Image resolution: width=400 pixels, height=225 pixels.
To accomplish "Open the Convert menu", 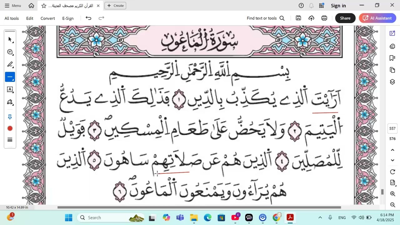I will (x=48, y=18).
